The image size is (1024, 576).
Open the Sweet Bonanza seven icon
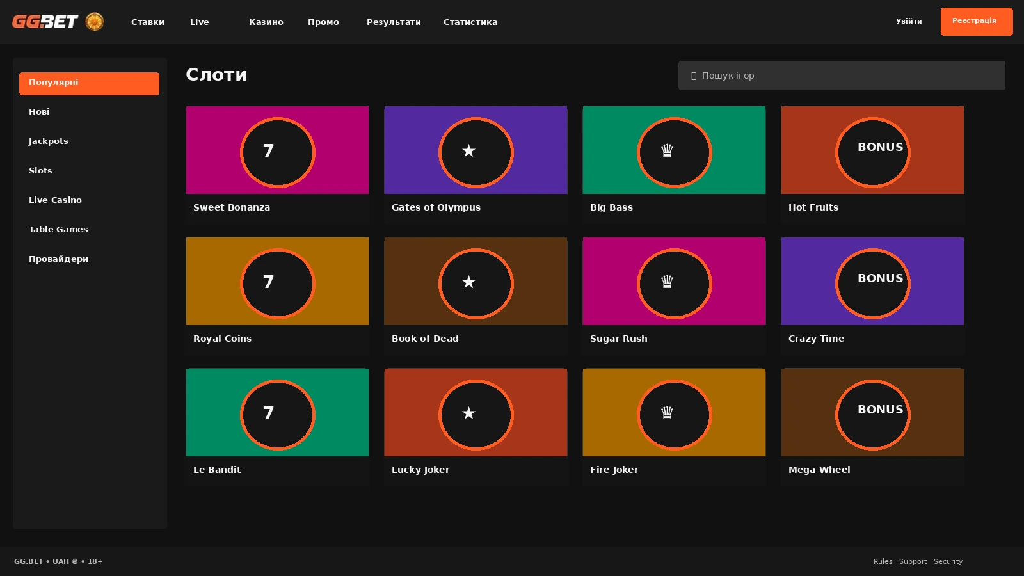[278, 152]
